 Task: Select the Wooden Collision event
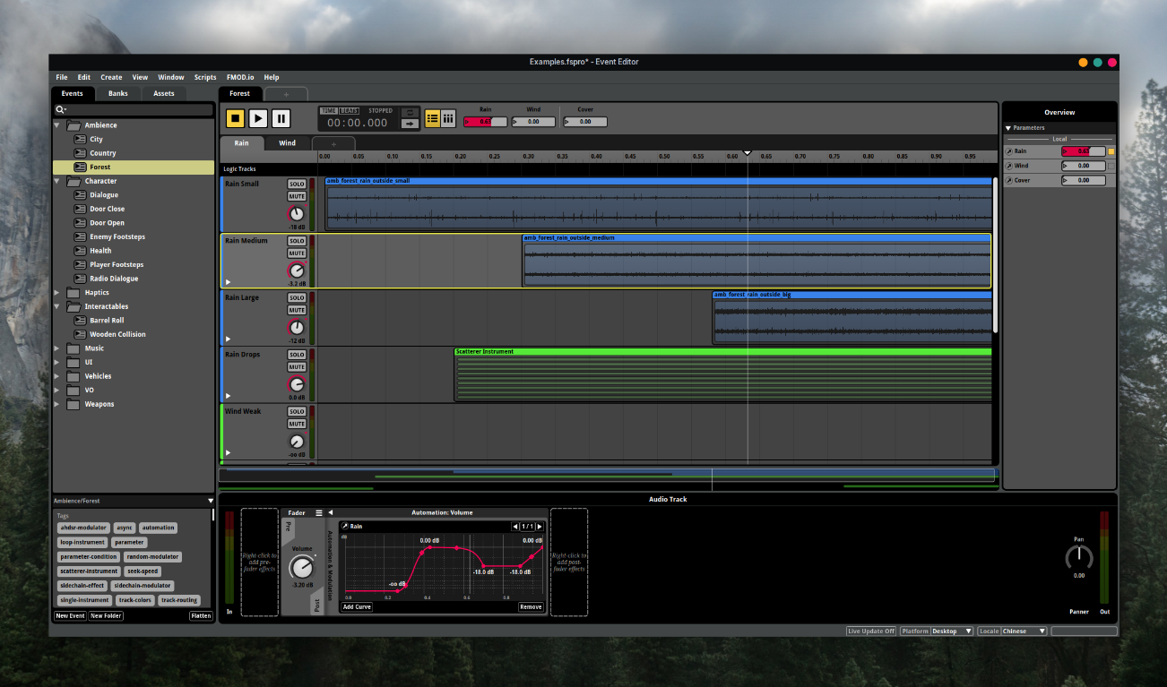tap(117, 334)
